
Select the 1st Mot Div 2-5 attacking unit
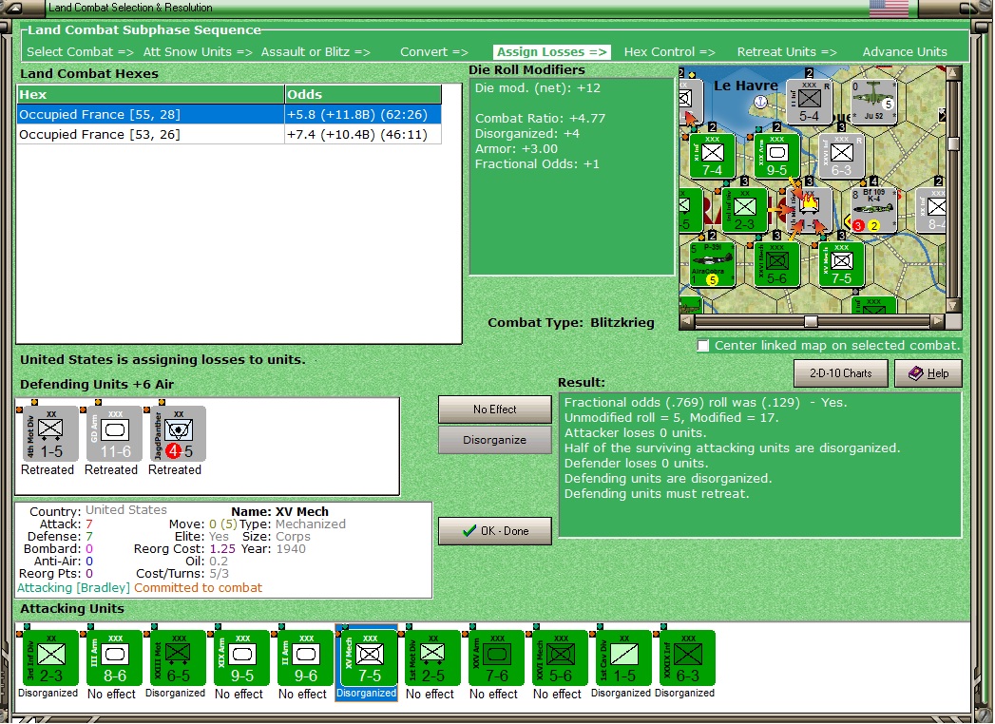pyautogui.click(x=432, y=658)
